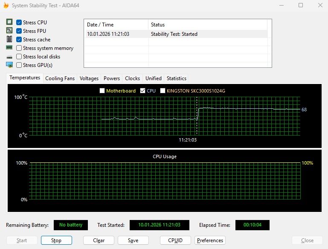Click the disk drive icon beside local disks

9,57
